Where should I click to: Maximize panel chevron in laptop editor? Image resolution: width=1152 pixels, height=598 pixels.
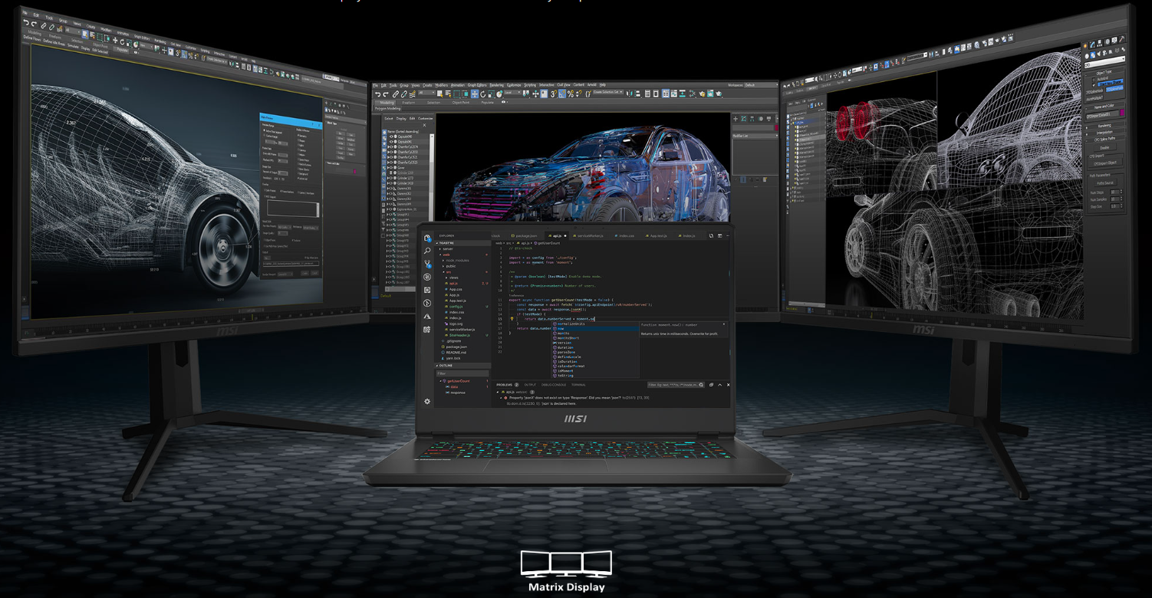click(x=719, y=385)
